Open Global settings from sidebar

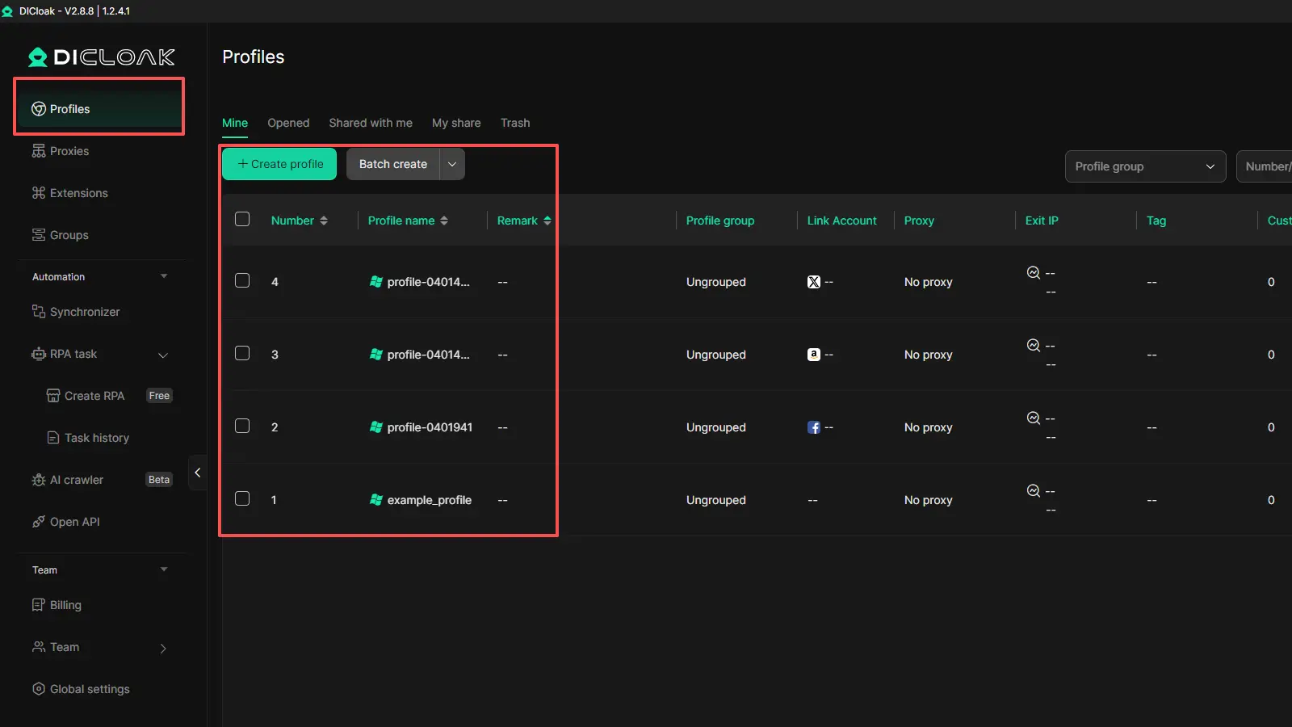pyautogui.click(x=90, y=689)
